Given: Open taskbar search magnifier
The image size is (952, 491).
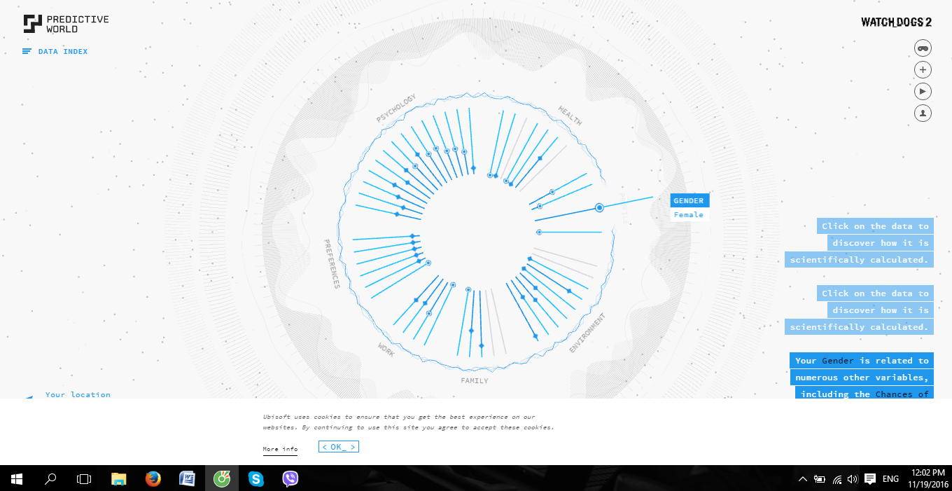Looking at the screenshot, I should [x=50, y=479].
